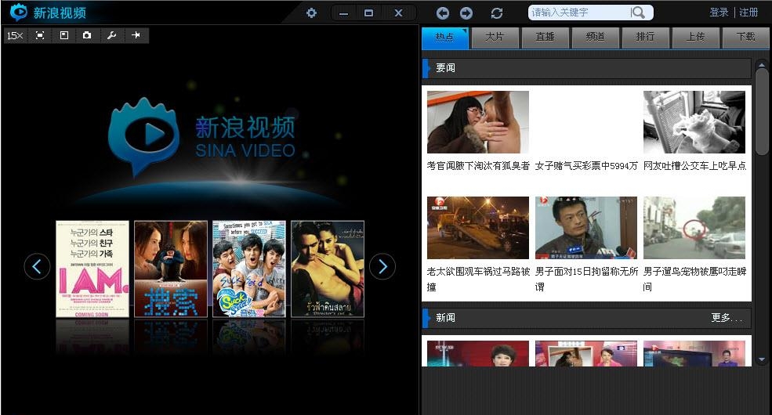Open the 下载 tab
772x415 pixels.
pos(745,38)
